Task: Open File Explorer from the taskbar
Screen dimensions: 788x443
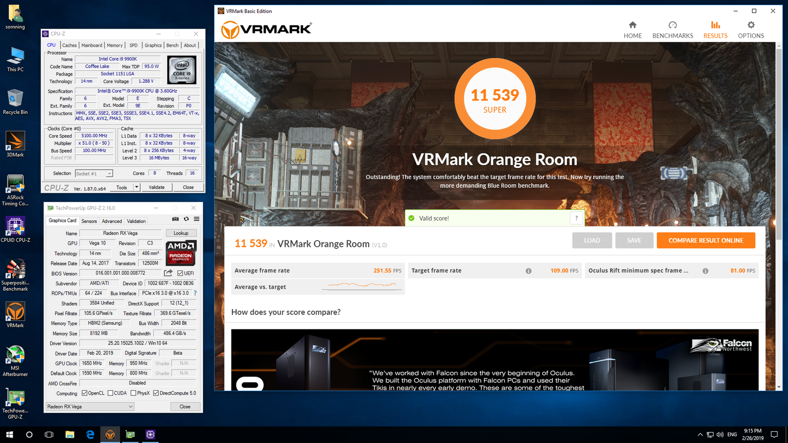Action: [70, 434]
